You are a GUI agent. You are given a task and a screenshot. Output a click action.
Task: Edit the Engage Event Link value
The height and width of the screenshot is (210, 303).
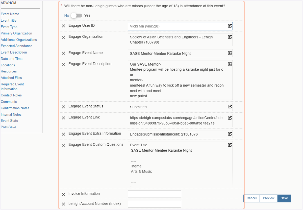coord(230,117)
